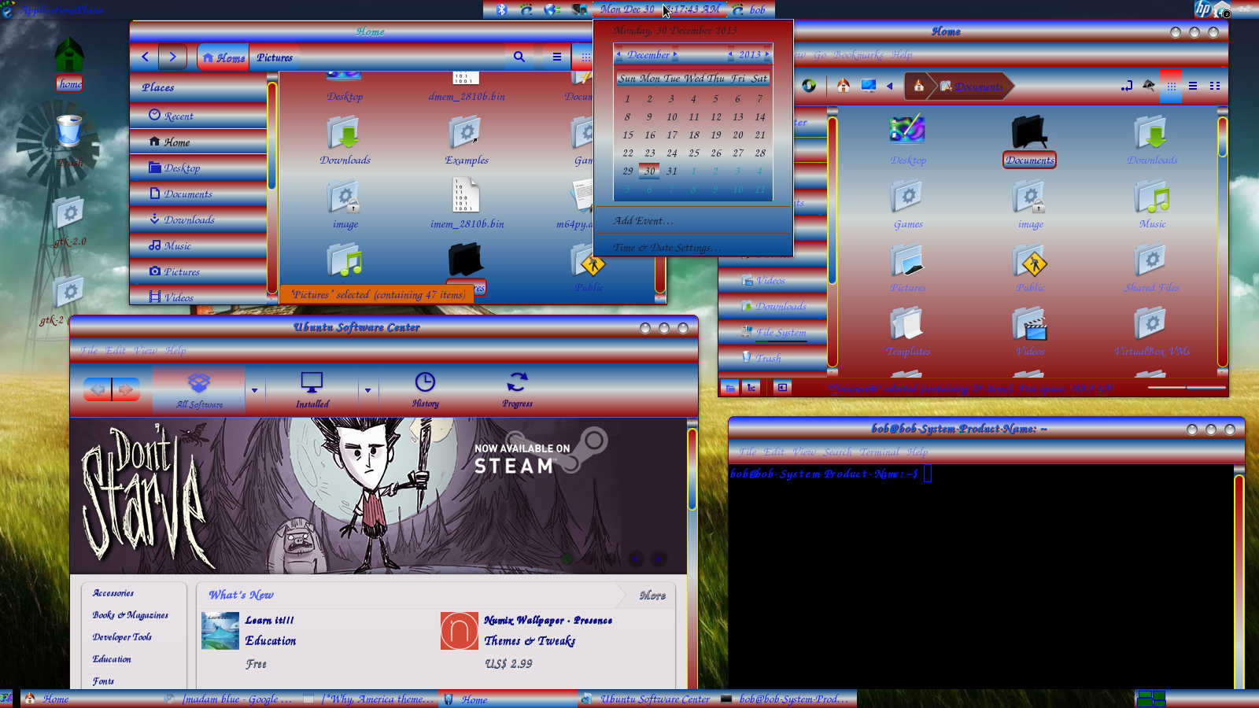Click the home icon in rear Home toolbar
This screenshot has width=1259, height=708.
pyautogui.click(x=843, y=86)
